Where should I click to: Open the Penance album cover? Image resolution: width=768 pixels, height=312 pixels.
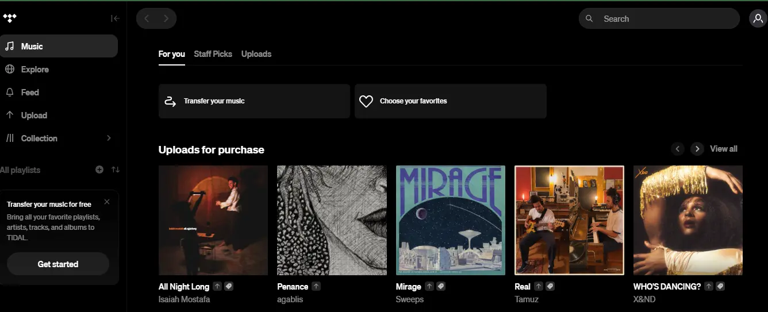point(332,221)
